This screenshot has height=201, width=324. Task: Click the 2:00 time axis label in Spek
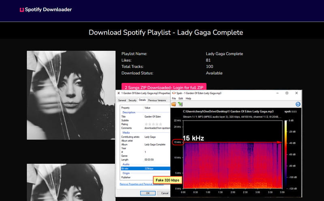(232, 192)
